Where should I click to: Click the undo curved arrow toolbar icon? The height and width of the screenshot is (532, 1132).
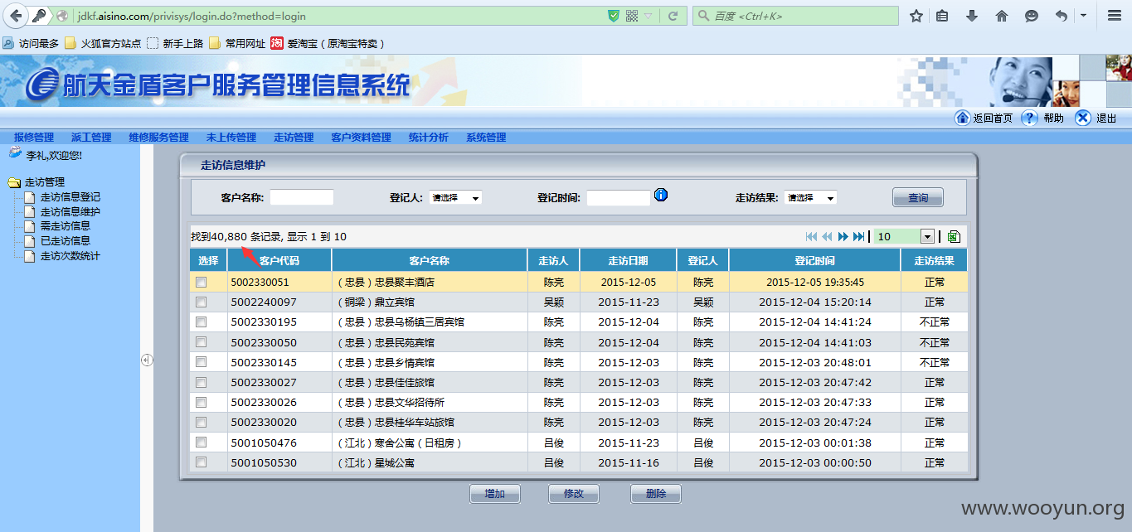click(x=1062, y=16)
